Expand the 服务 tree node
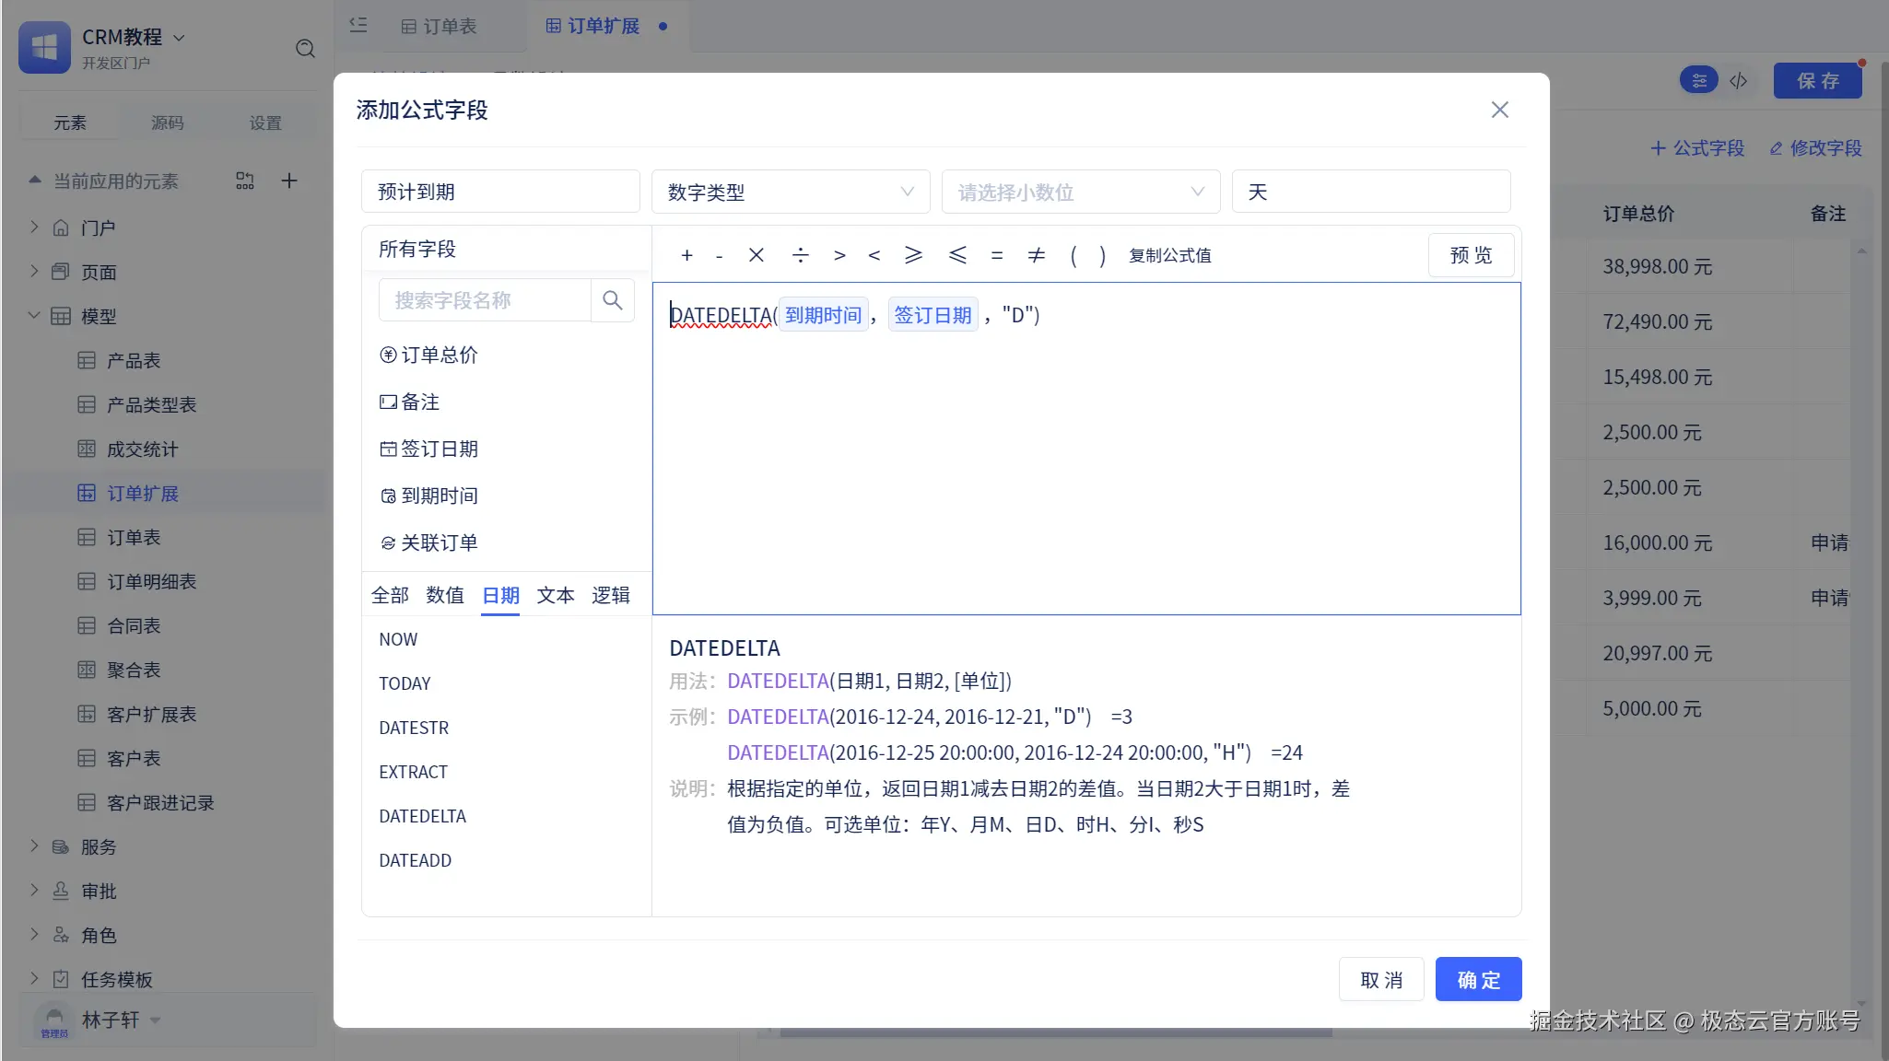1889x1061 pixels. click(34, 846)
